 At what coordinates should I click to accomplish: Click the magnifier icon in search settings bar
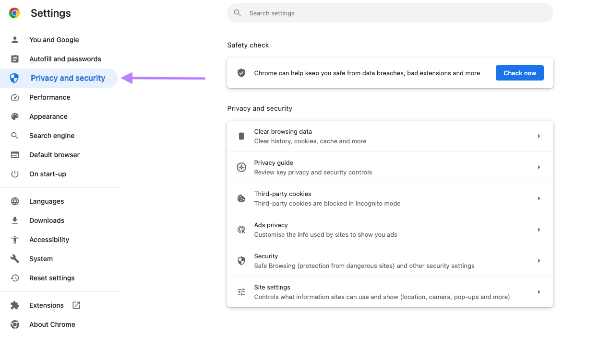click(238, 13)
